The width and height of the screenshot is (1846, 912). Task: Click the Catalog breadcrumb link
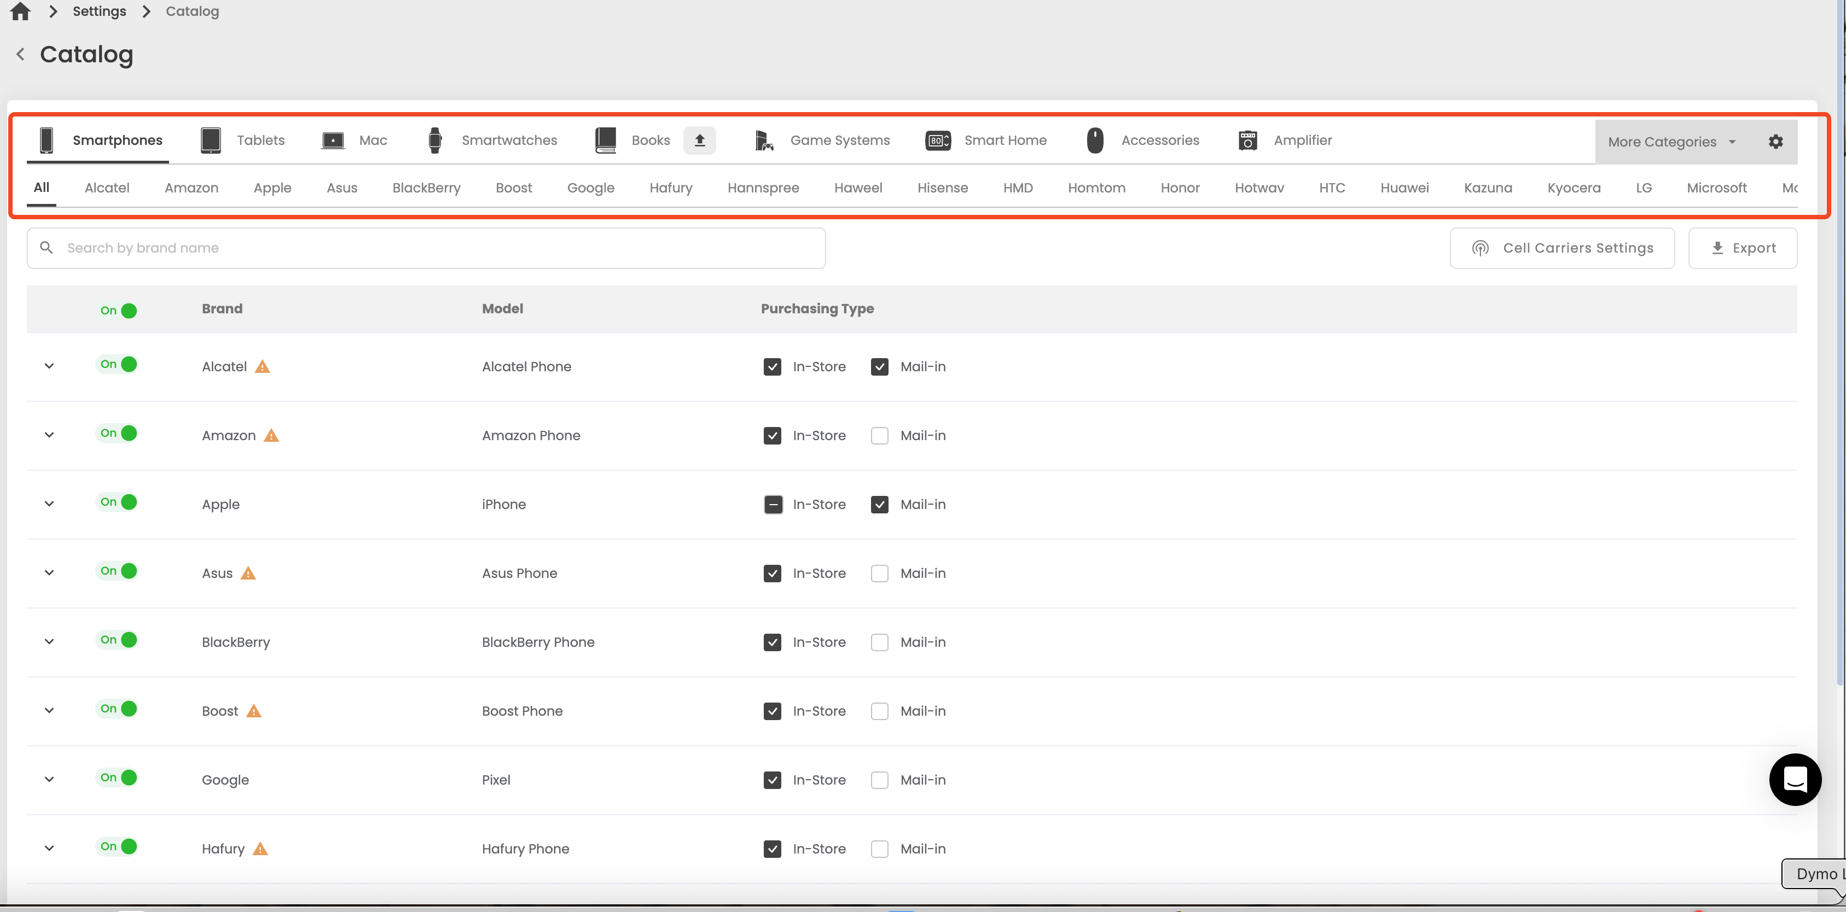192,11
